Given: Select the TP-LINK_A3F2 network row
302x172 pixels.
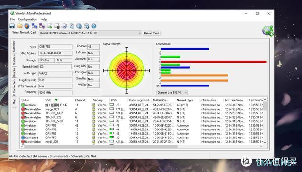Looking at the screenshot, I should coord(142,113).
